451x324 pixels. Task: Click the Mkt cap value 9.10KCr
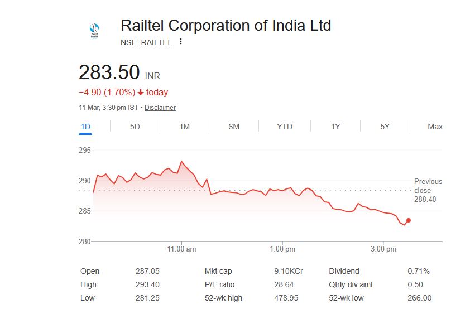point(288,272)
